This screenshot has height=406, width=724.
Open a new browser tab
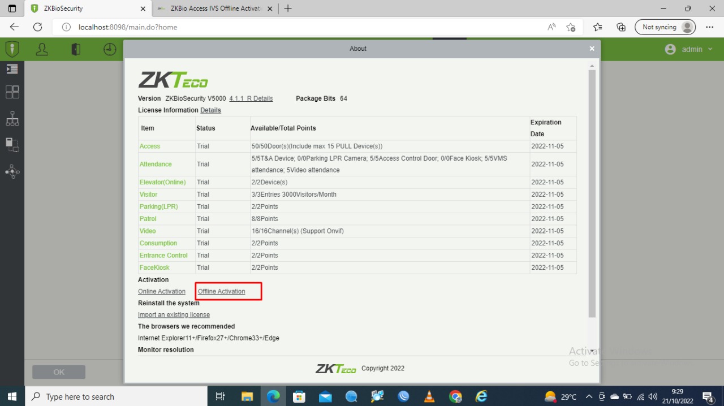(x=288, y=8)
